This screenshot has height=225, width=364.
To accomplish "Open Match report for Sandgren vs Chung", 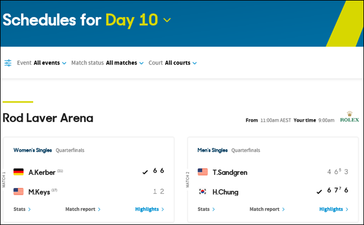I will 267,209.
